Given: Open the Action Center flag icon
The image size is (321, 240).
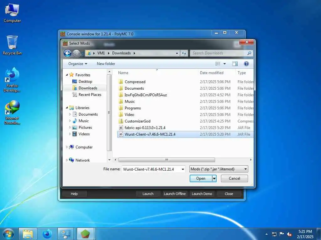Looking at the screenshot, I should tap(282, 234).
